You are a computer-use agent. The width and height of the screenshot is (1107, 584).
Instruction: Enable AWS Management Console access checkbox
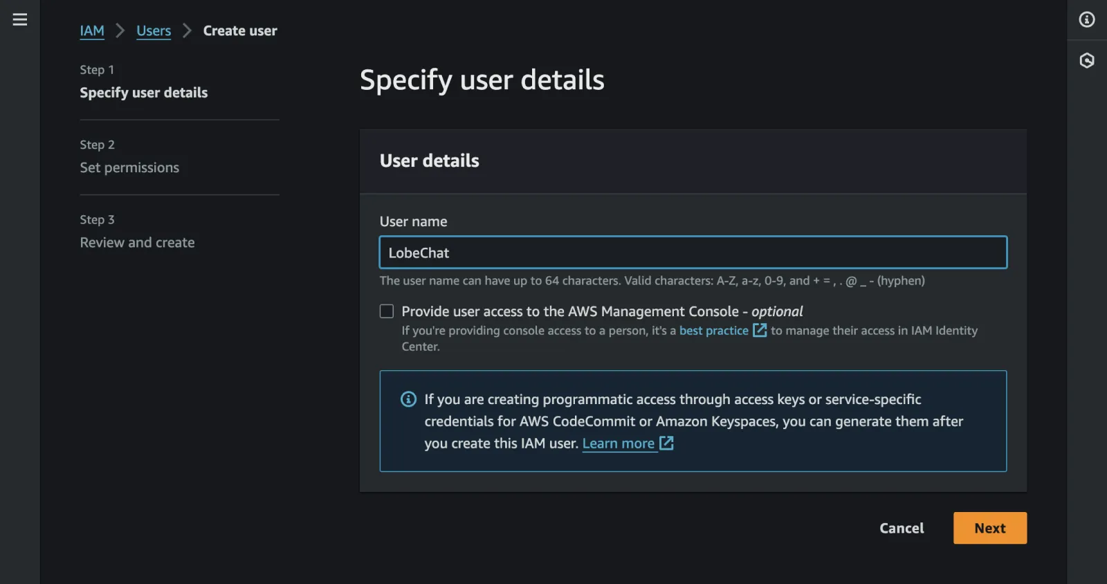(x=387, y=311)
